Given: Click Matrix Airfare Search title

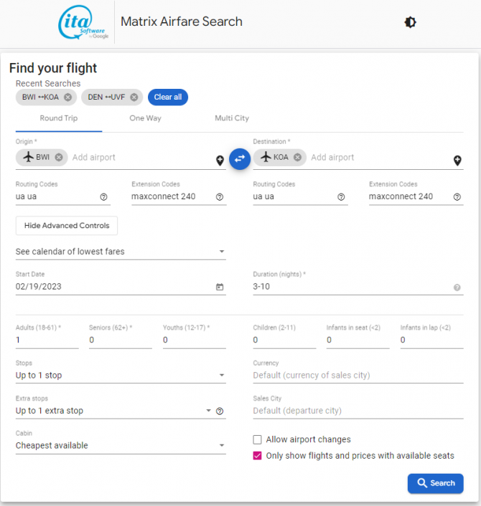Looking at the screenshot, I should pos(182,22).
